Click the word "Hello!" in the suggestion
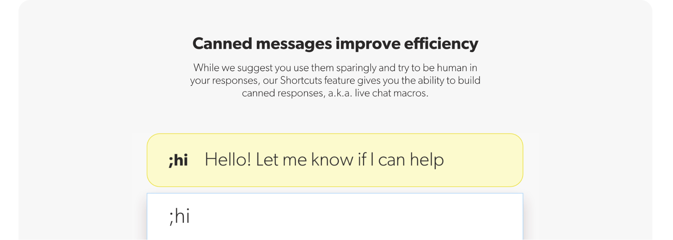 (x=228, y=160)
